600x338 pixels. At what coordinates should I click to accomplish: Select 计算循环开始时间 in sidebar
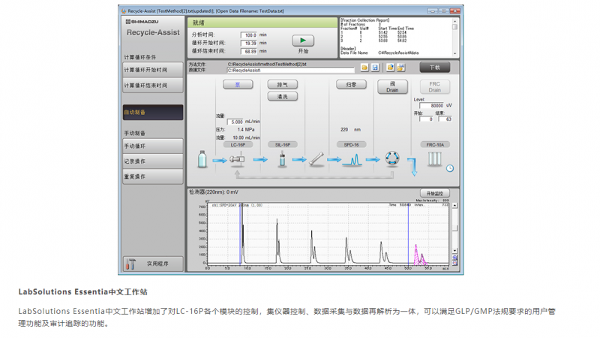tap(153, 70)
